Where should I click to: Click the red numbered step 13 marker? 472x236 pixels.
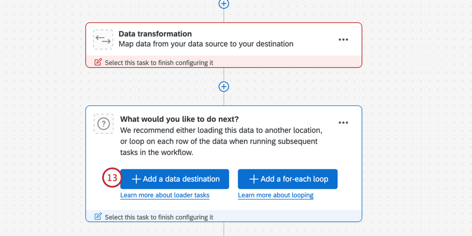pyautogui.click(x=112, y=178)
